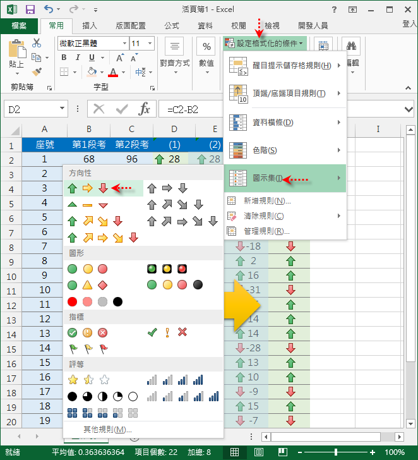Screen dimensions: 418x460
Task: Click cell C2 with value 96
Action: pos(131,159)
